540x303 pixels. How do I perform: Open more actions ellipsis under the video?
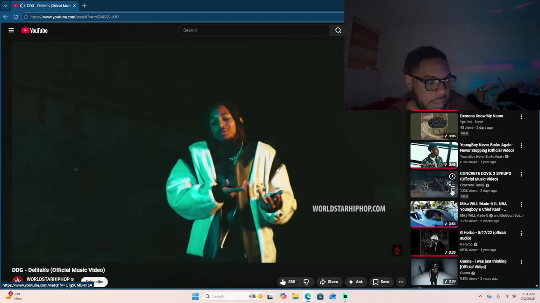click(x=401, y=282)
